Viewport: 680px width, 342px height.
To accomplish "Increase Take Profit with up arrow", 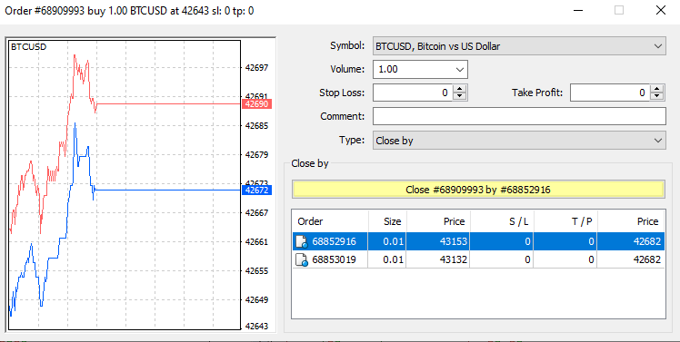I will click(657, 89).
